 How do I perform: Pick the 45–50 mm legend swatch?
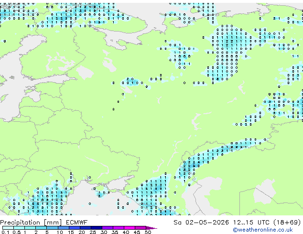141,228
